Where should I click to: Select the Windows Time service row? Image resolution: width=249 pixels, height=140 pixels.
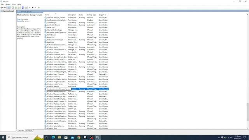pyautogui.click(x=76, y=128)
